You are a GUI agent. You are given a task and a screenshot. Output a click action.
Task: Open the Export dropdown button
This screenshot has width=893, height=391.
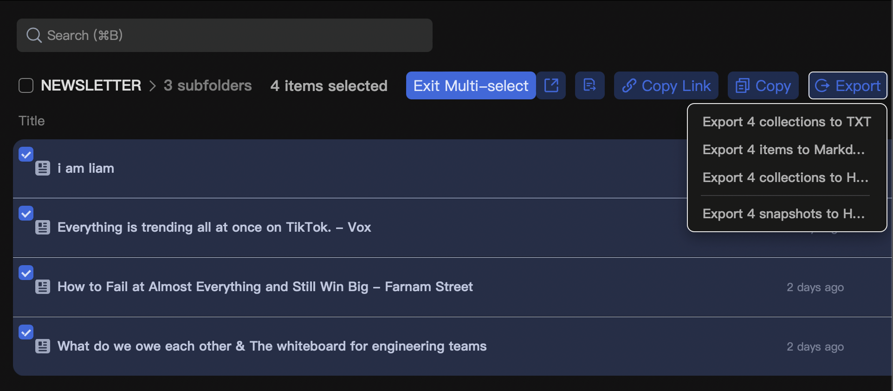coord(848,85)
